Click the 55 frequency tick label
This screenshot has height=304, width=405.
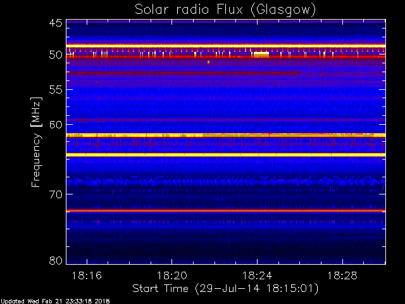[x=56, y=90]
